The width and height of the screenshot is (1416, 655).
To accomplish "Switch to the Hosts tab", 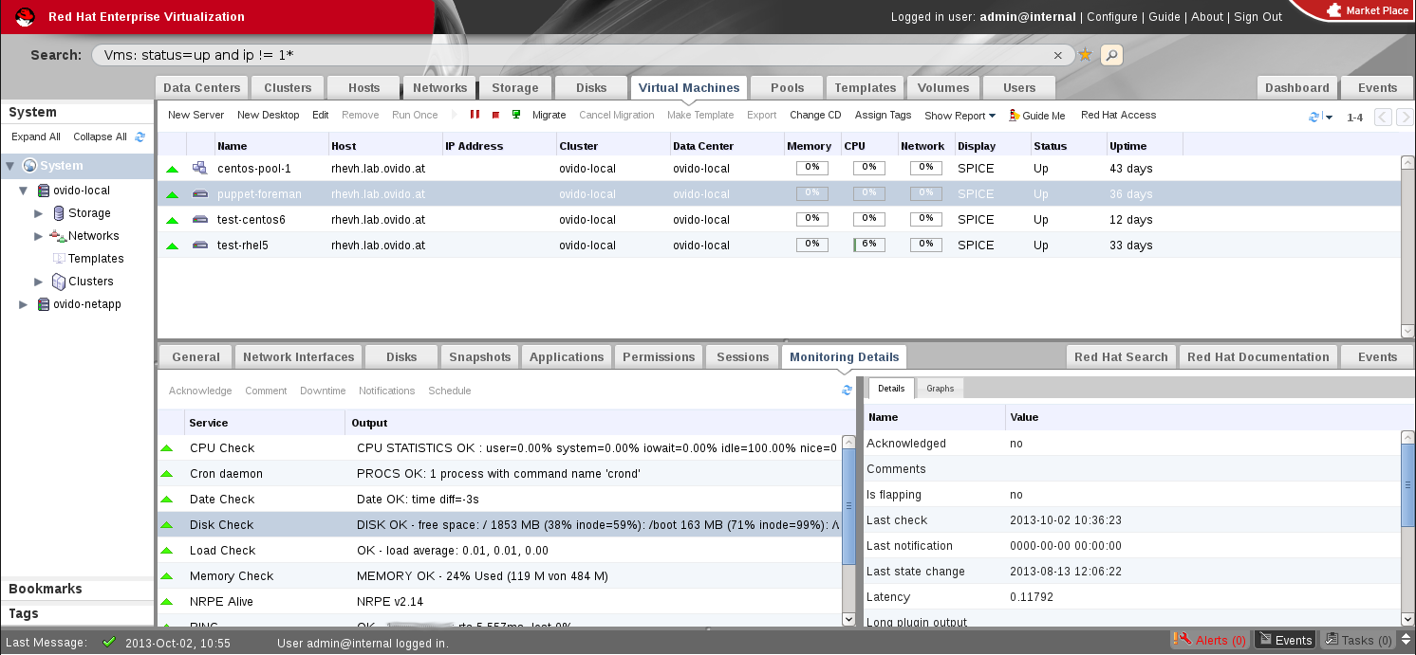I will pyautogui.click(x=363, y=88).
